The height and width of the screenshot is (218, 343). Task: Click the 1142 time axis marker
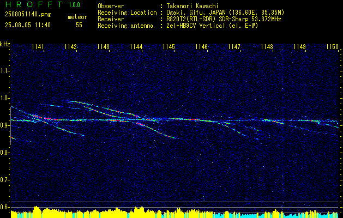coord(71,46)
